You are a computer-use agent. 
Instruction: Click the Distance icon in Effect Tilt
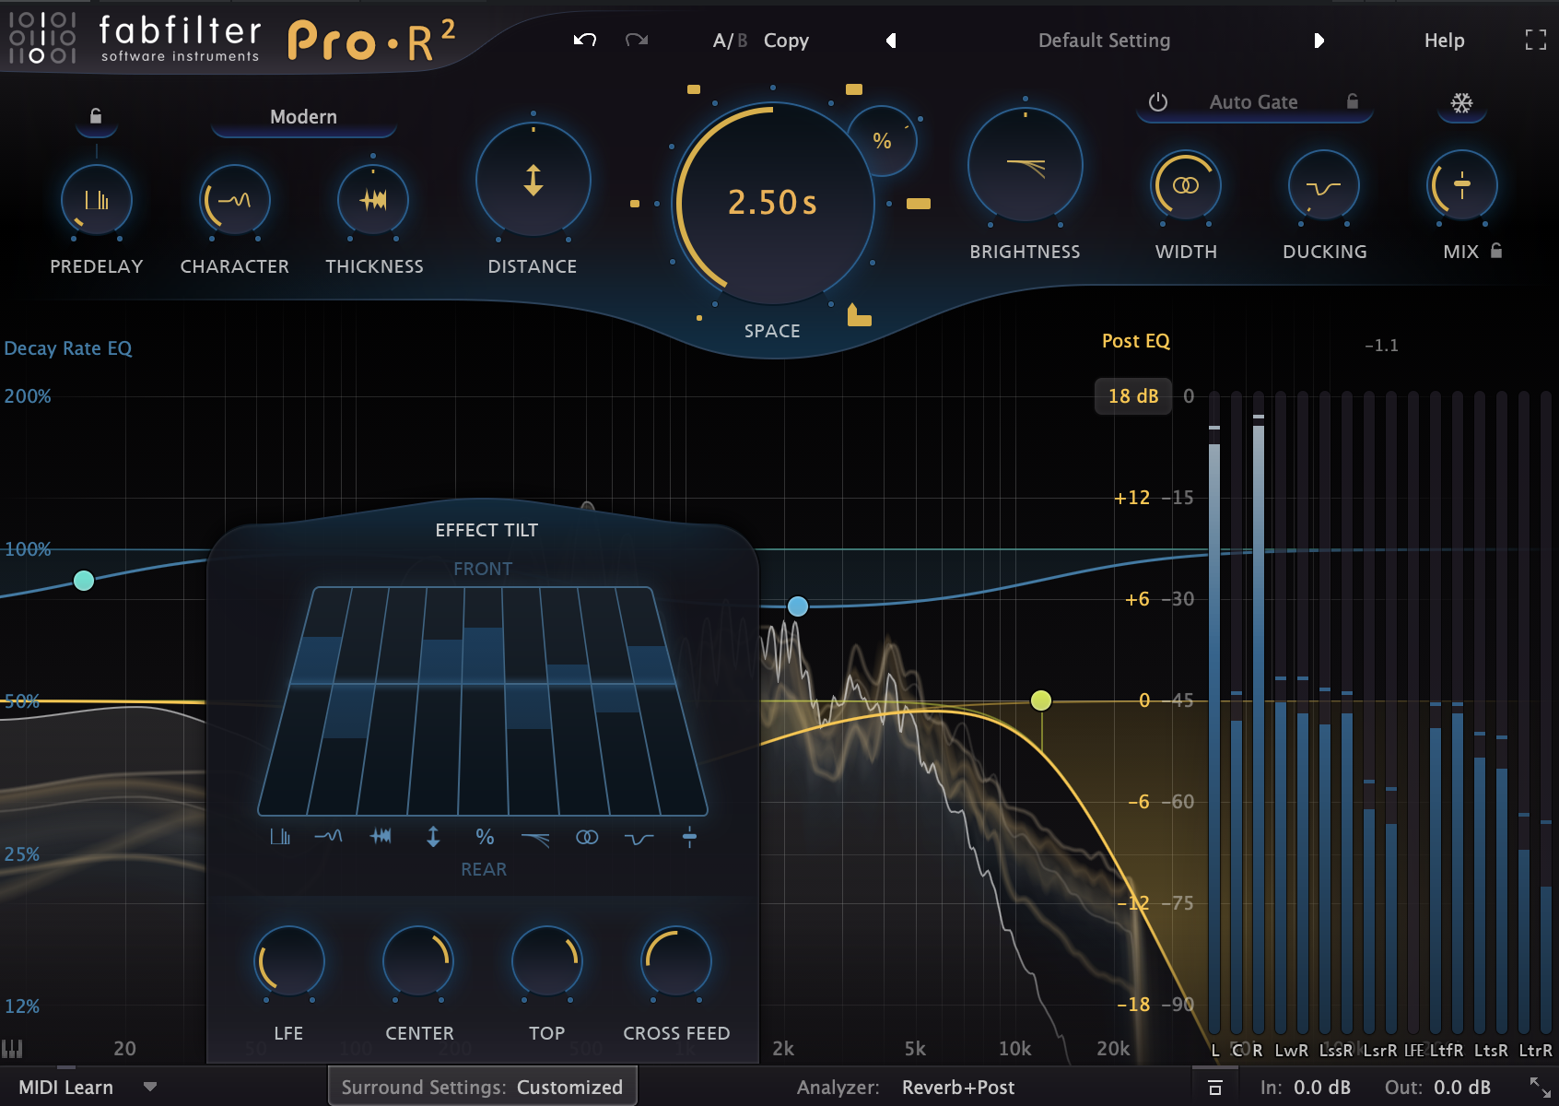coord(433,837)
